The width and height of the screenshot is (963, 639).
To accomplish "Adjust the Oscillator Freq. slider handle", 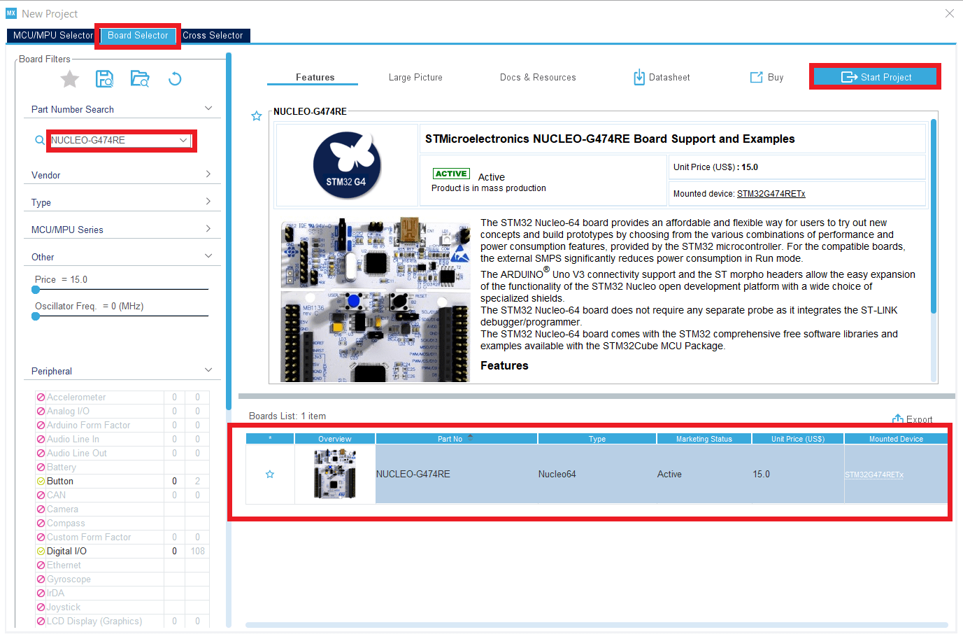I will coord(36,316).
